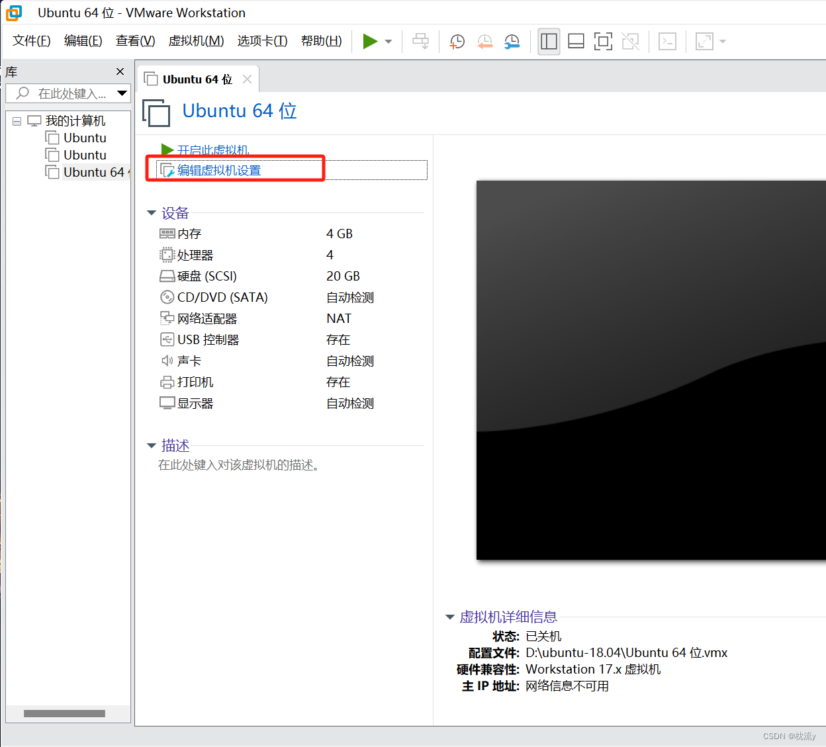Click the USB 控制器 device icon
Viewport: 826px width, 747px height.
click(x=167, y=339)
